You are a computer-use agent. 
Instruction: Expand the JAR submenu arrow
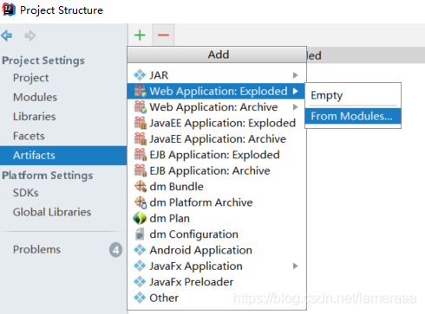(295, 75)
